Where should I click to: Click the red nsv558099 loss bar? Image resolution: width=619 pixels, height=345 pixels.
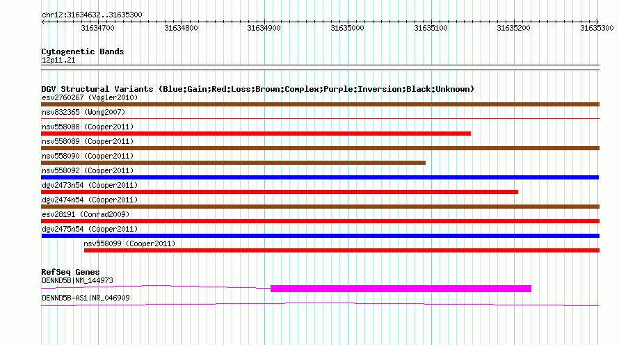tap(342, 250)
